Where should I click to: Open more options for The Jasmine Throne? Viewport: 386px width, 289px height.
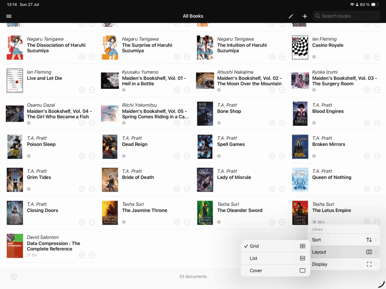click(x=187, y=222)
